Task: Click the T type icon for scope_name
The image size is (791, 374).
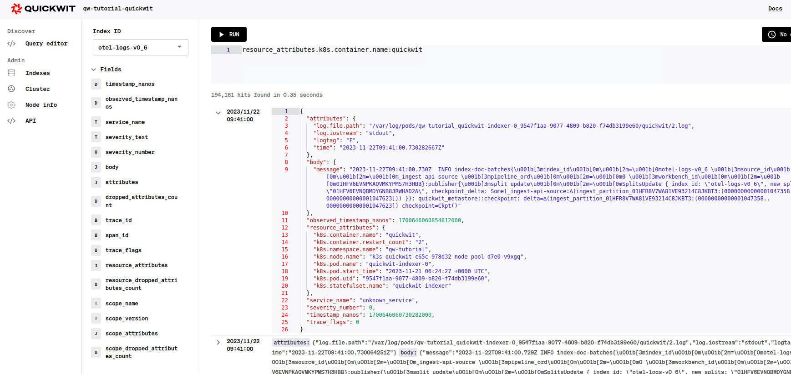Action: [96, 304]
